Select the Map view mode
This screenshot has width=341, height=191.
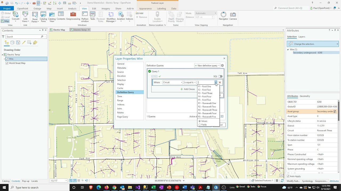[5, 21]
